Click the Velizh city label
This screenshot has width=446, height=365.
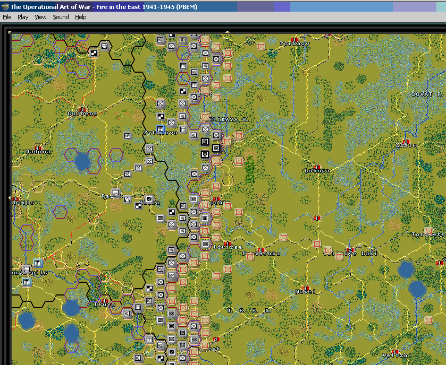click(x=395, y=355)
